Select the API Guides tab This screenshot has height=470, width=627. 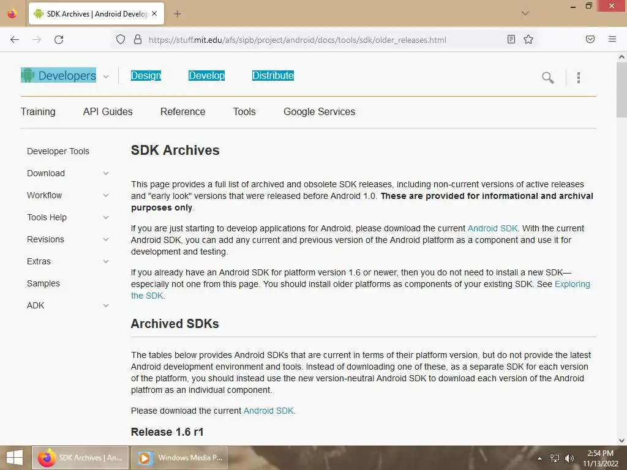tap(108, 111)
